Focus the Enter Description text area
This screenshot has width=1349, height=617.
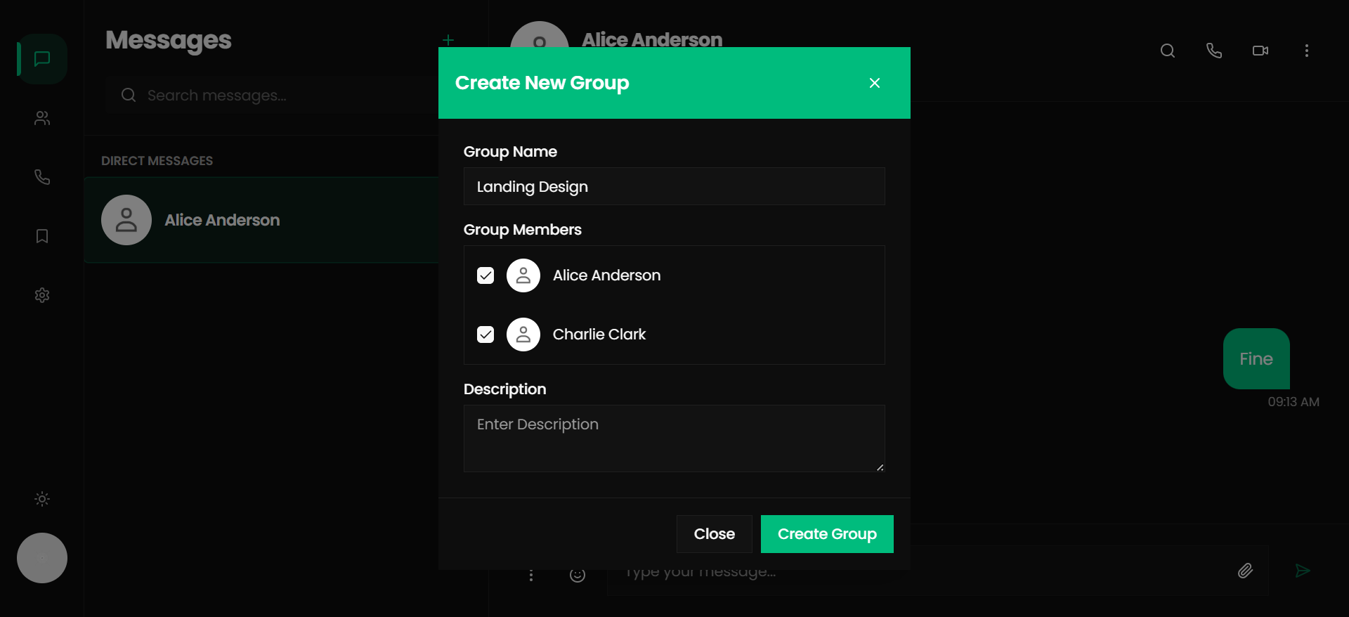(674, 438)
